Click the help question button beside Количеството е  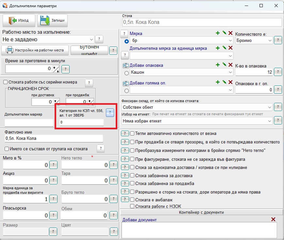[x=278, y=40]
